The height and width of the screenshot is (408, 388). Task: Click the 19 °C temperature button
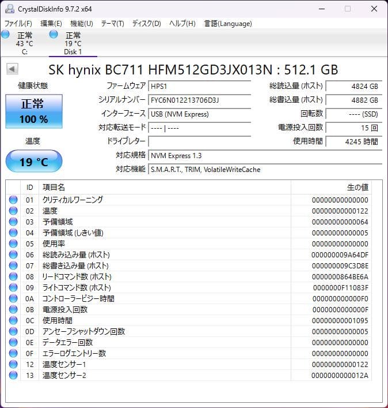tap(34, 161)
